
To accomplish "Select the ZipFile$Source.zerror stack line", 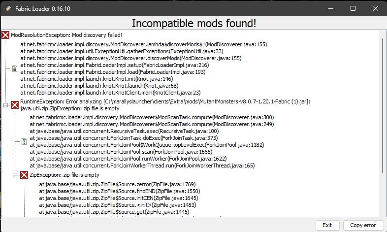I will coord(117,184).
